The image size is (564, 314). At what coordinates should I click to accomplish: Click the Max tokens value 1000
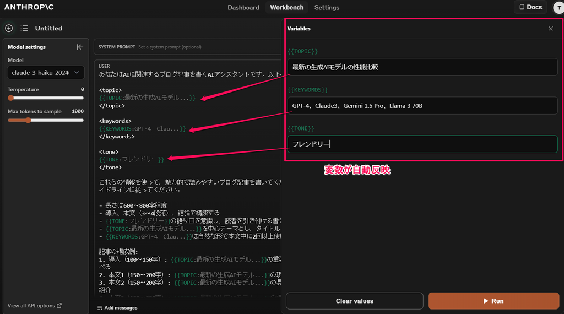78,111
